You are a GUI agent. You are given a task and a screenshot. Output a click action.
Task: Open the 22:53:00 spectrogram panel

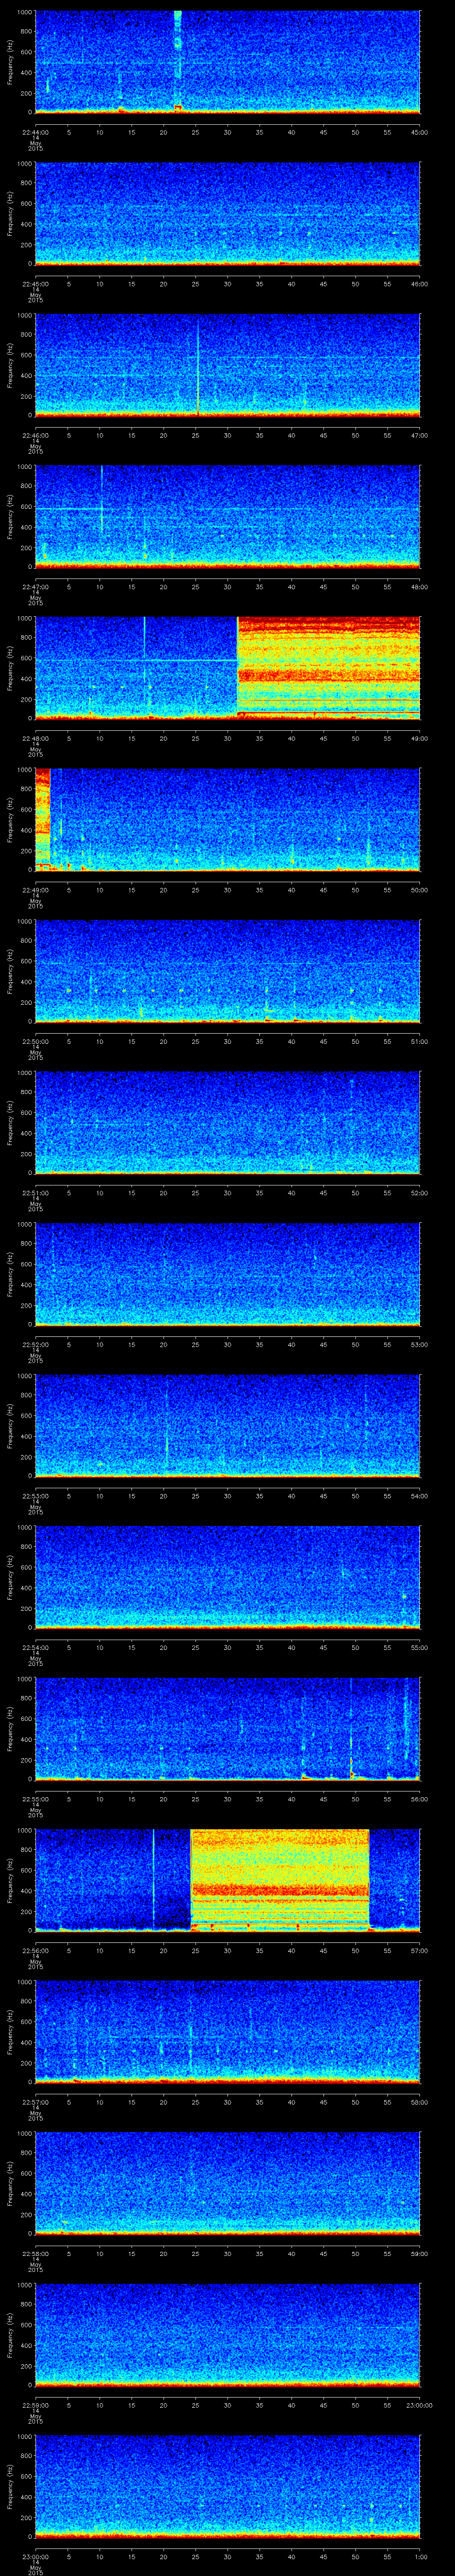click(228, 1425)
